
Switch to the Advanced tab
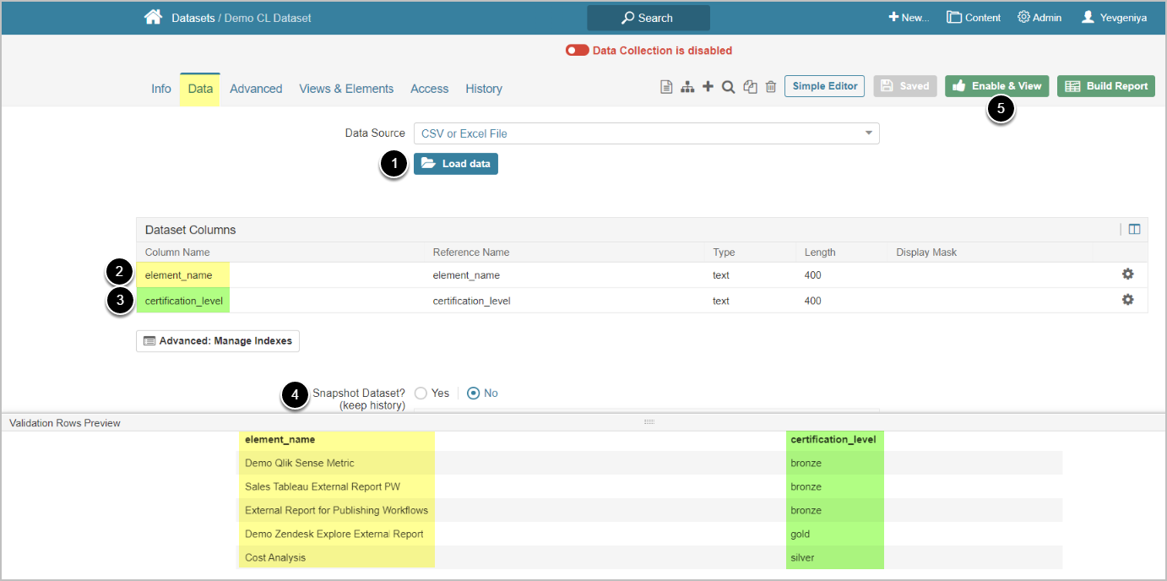(256, 89)
